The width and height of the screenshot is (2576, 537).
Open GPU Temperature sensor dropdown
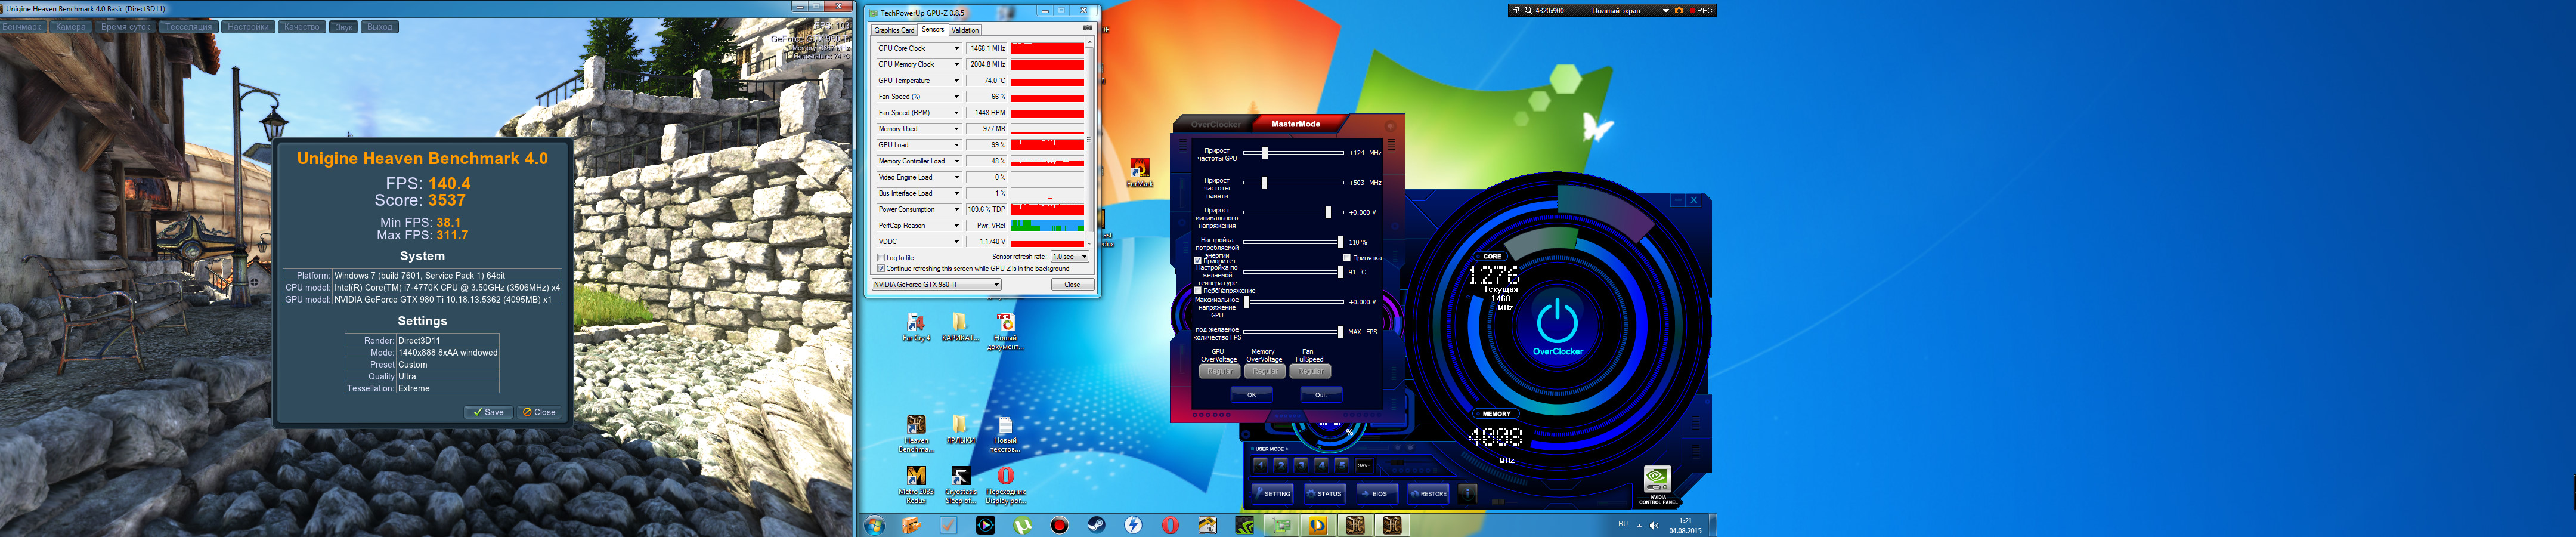click(956, 80)
